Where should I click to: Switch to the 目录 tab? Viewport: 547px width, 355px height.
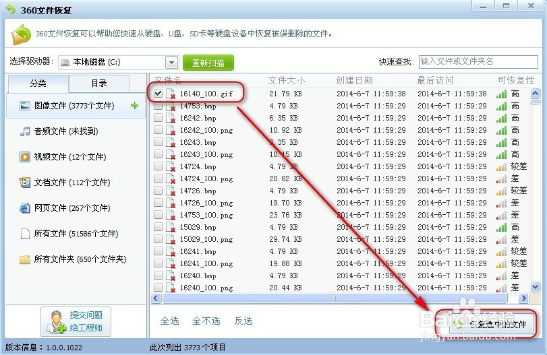pos(99,84)
